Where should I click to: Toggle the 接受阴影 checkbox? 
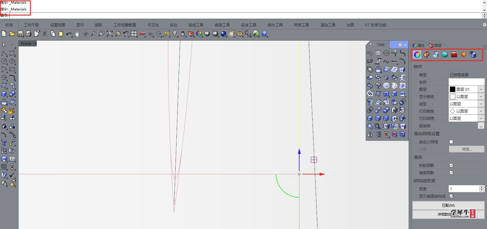451,173
